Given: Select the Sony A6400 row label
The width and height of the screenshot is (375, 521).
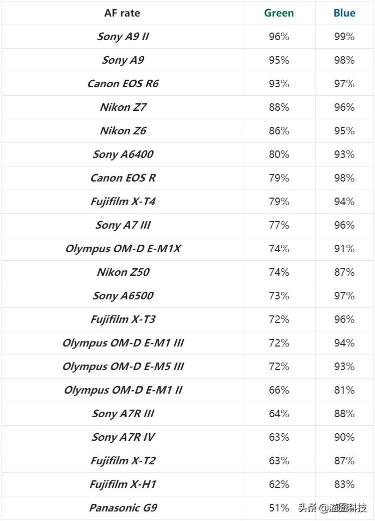Looking at the screenshot, I should tap(123, 154).
